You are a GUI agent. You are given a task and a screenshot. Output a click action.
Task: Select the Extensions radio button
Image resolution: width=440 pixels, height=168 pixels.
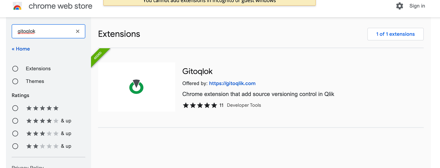(15, 69)
